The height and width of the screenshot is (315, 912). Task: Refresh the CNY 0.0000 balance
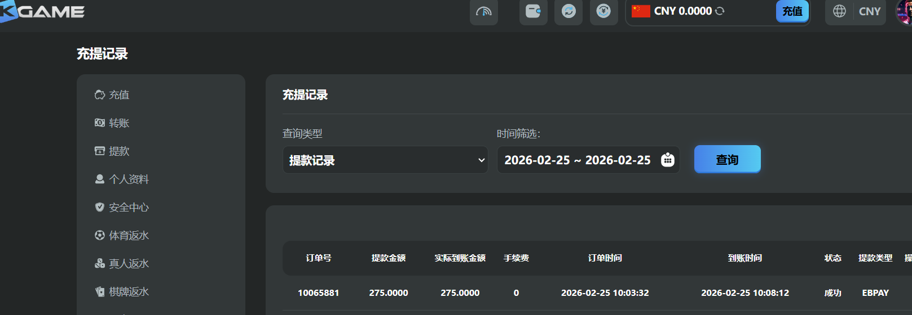coord(720,11)
